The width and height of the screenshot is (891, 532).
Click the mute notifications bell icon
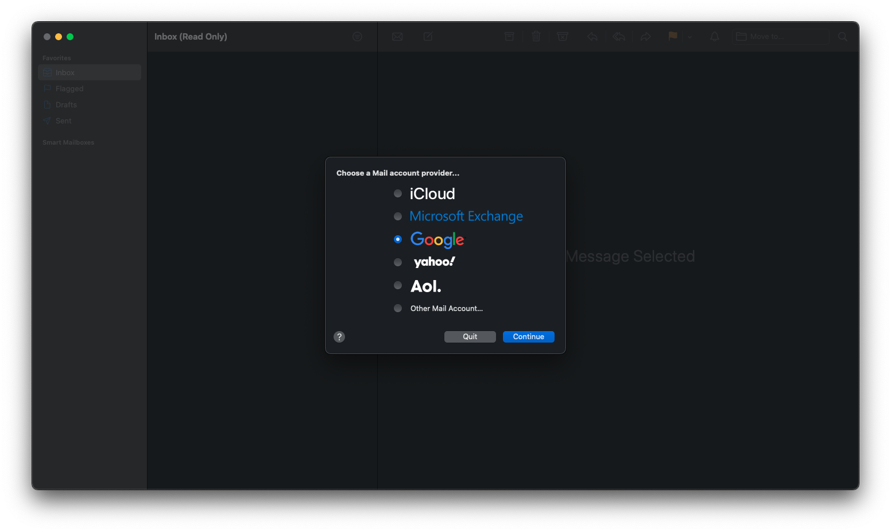[x=715, y=37]
